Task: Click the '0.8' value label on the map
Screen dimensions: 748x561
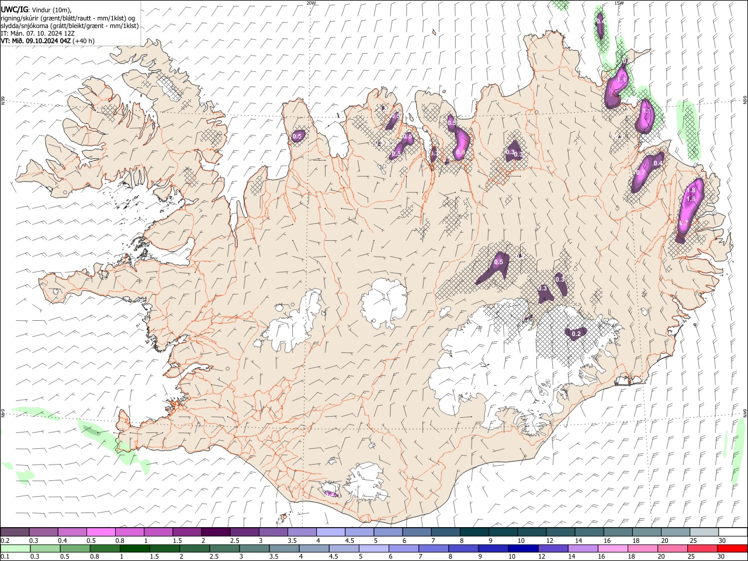Action: [x=460, y=153]
